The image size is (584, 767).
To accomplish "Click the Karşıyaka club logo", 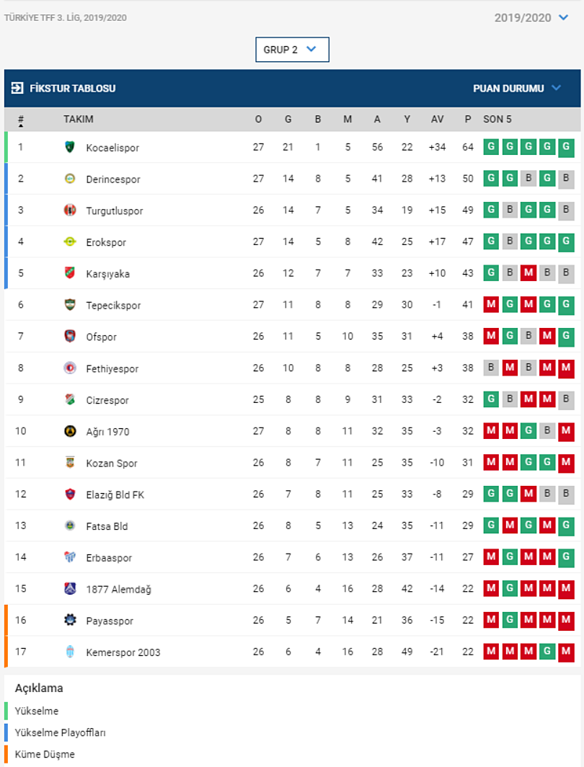I will coord(69,273).
